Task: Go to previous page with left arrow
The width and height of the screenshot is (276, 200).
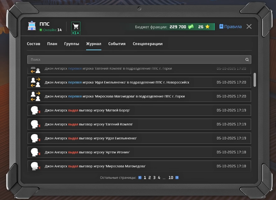Action: pos(140,178)
